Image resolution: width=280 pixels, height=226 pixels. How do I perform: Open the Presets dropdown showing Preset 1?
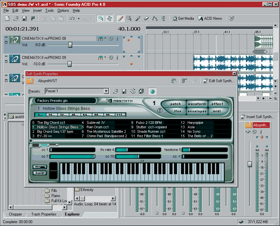click(106, 91)
